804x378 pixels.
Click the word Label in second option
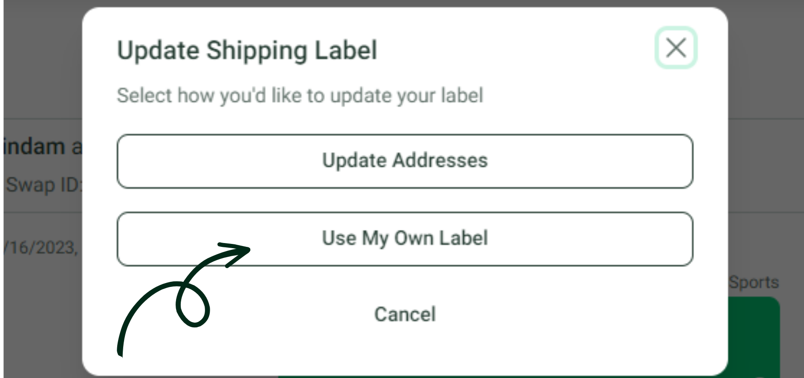tap(464, 238)
